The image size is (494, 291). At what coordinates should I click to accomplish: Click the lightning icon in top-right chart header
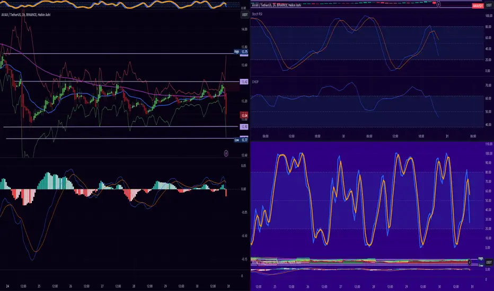click(438, 4)
